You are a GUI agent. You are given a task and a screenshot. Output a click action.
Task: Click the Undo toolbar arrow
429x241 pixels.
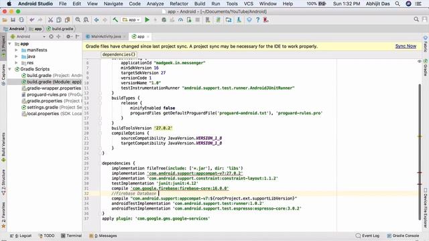point(32,19)
